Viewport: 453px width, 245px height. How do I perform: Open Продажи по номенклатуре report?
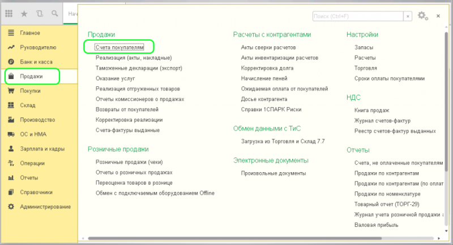(x=387, y=194)
